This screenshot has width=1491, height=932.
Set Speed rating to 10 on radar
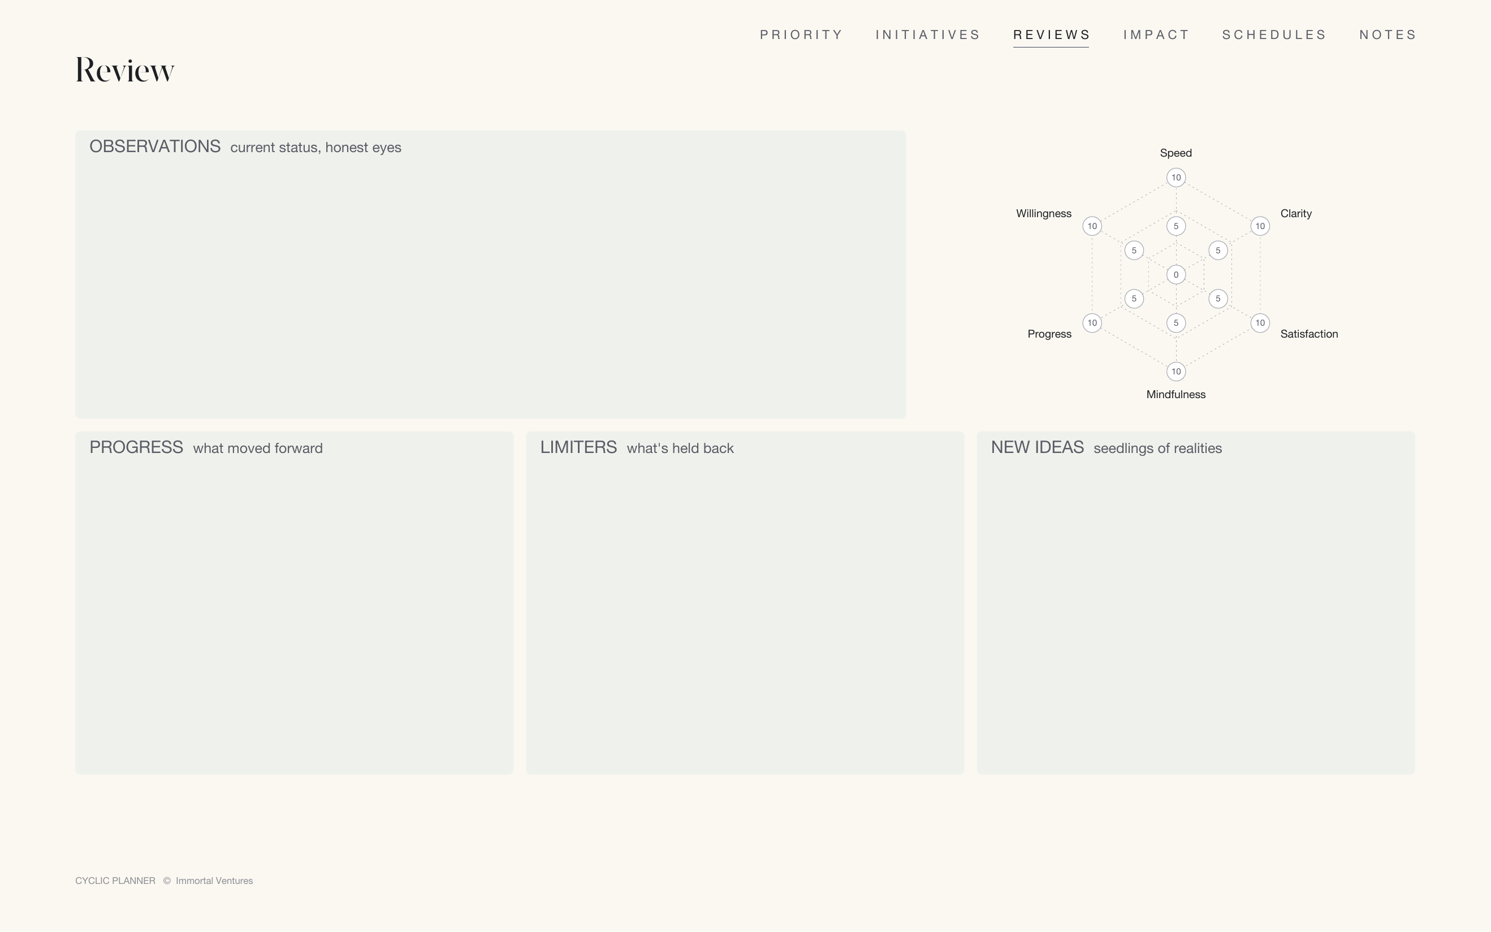click(x=1175, y=178)
